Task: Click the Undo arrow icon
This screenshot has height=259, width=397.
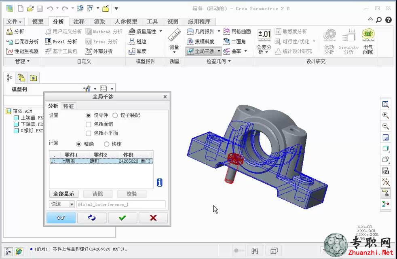Action: [50, 8]
